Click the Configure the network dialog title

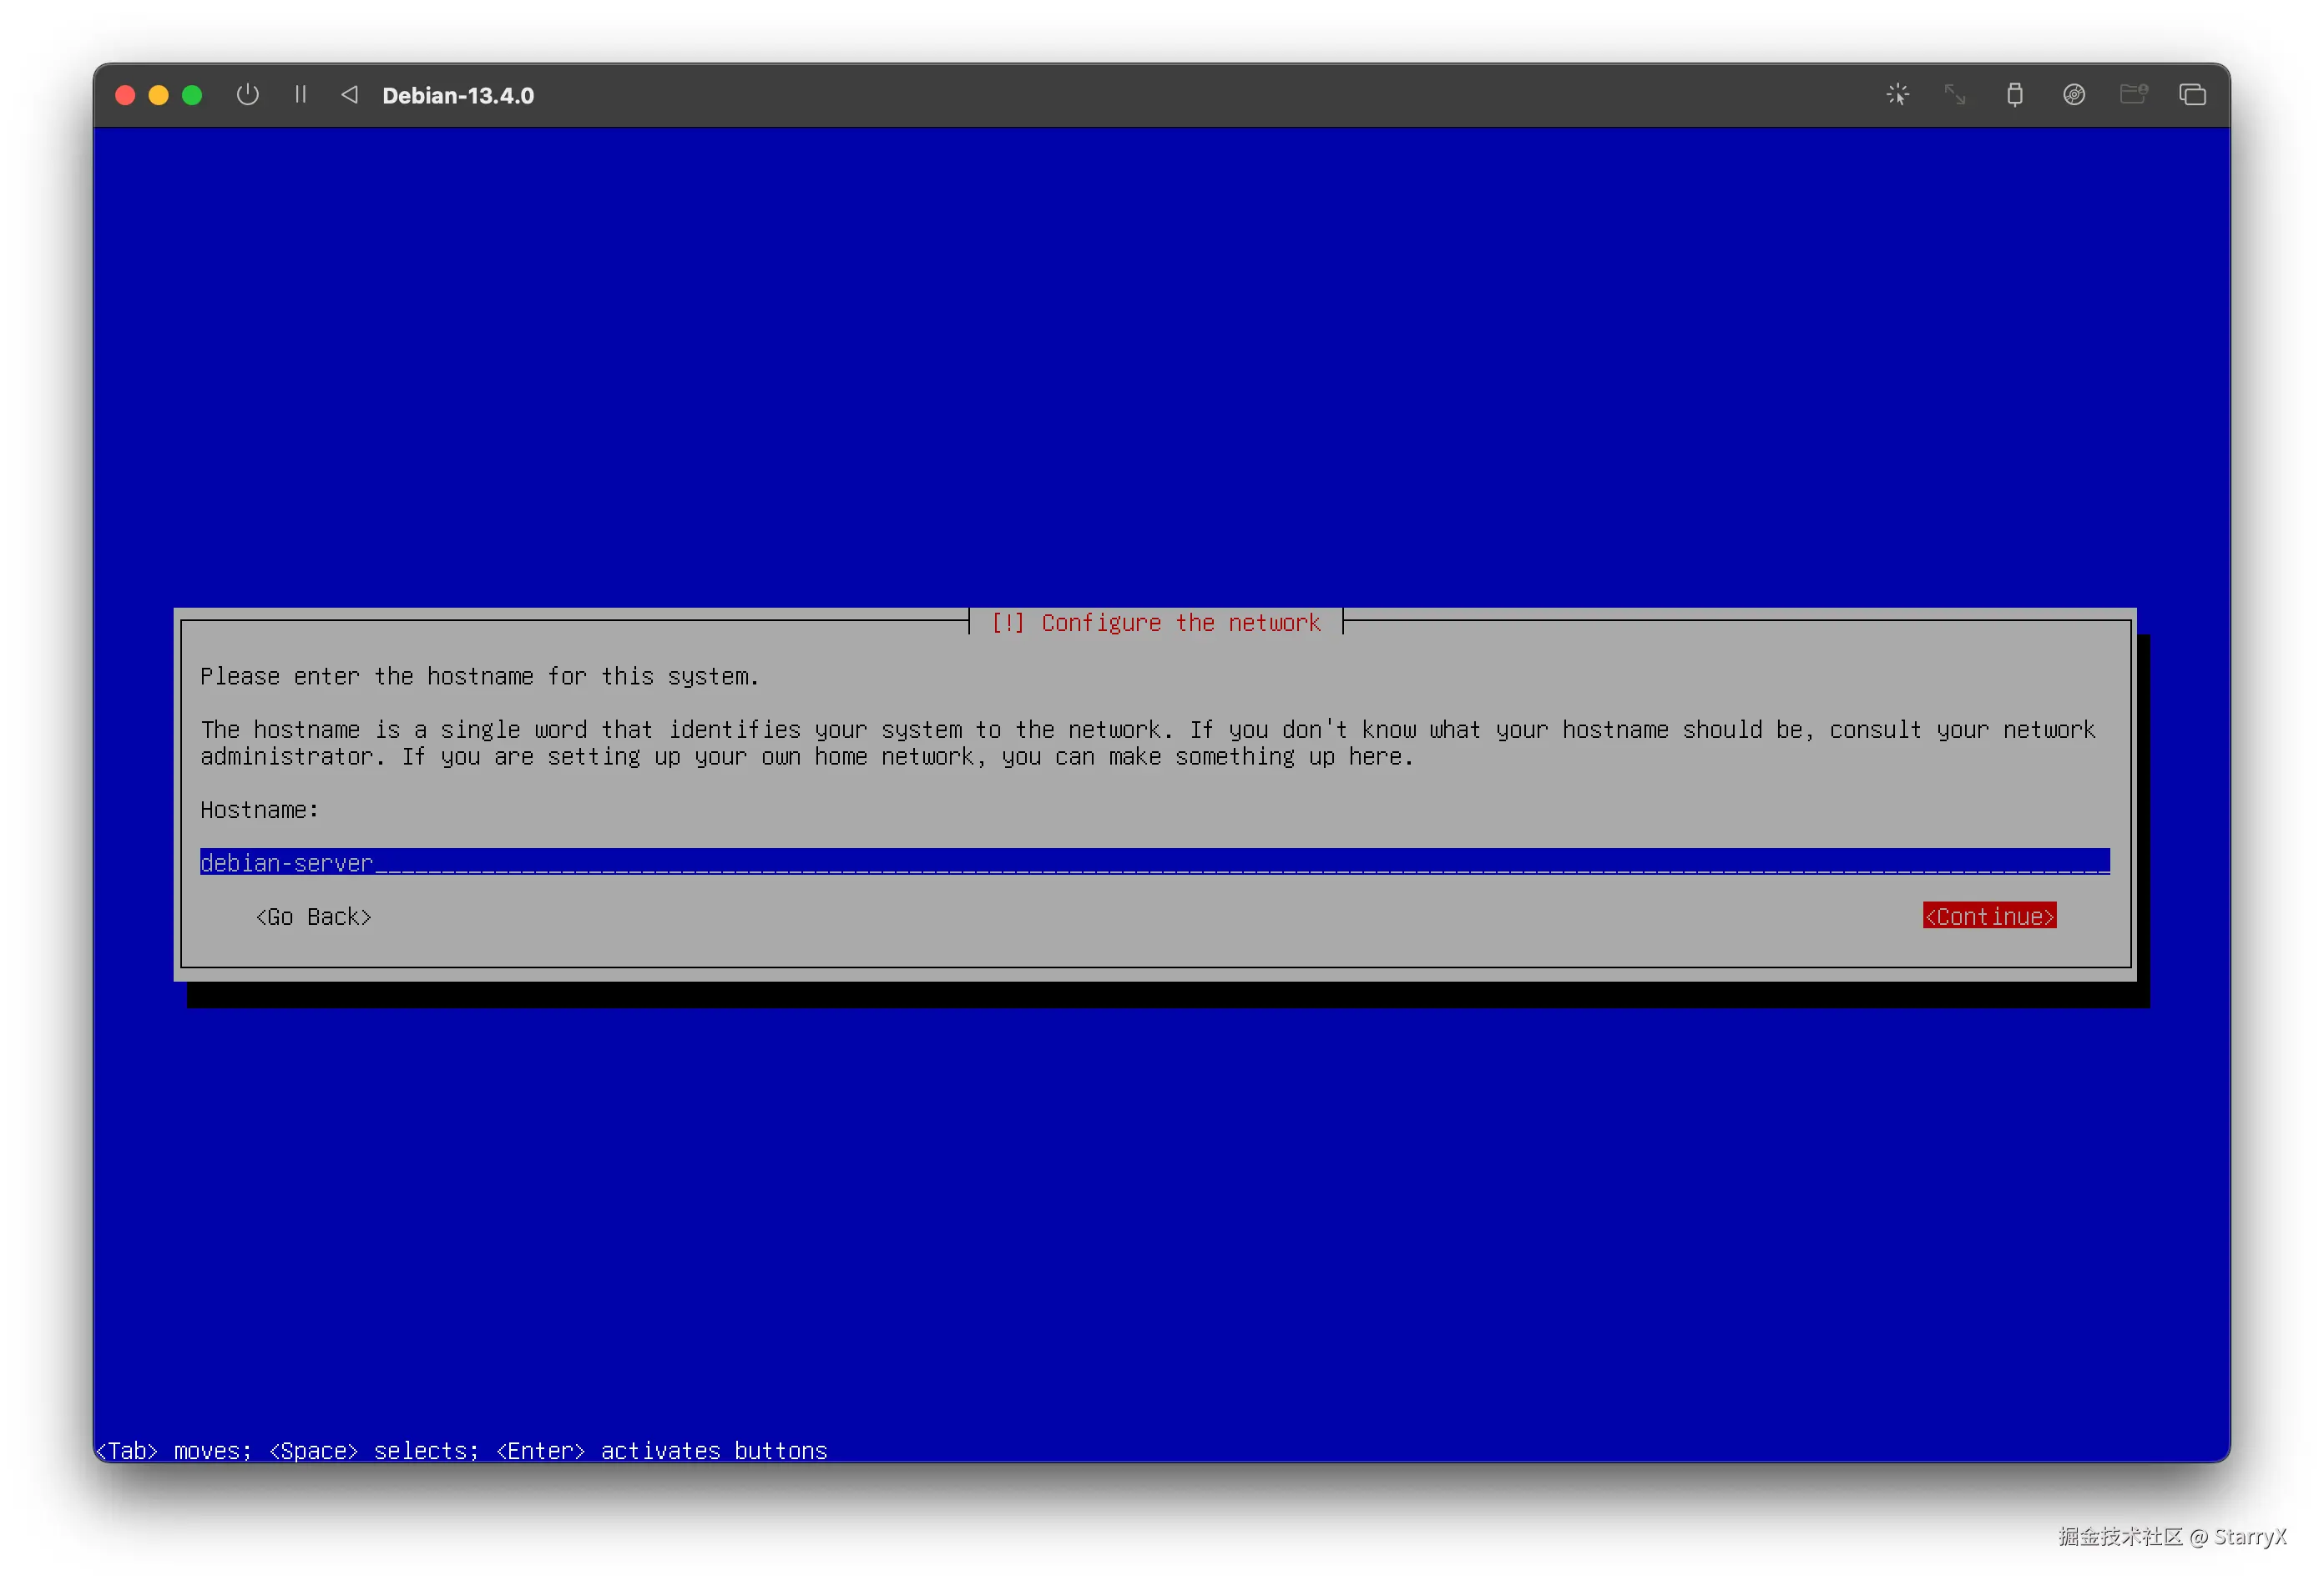tap(1155, 623)
